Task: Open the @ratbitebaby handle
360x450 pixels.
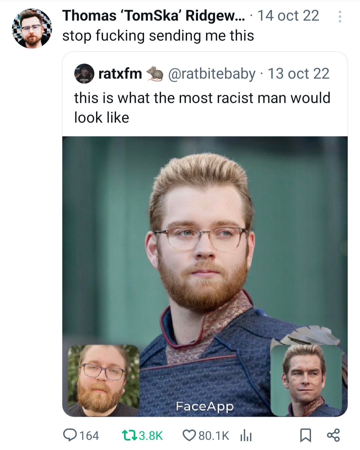Action: pos(212,74)
